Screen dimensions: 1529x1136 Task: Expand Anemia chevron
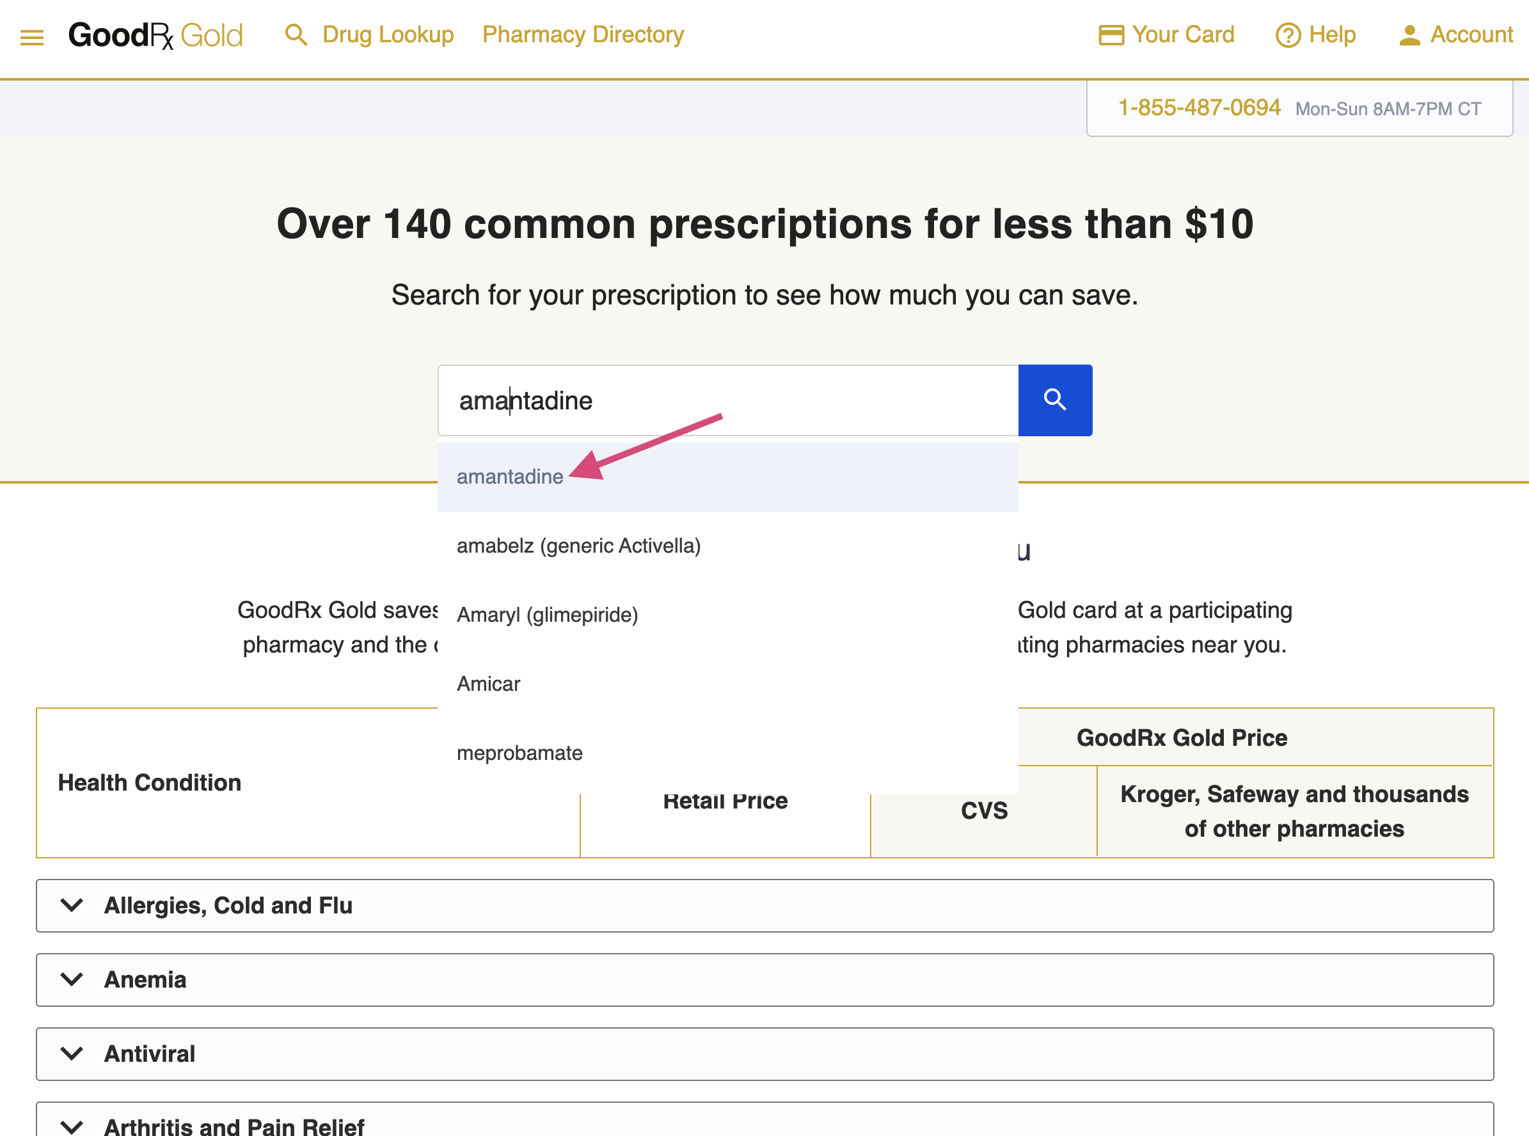click(72, 979)
